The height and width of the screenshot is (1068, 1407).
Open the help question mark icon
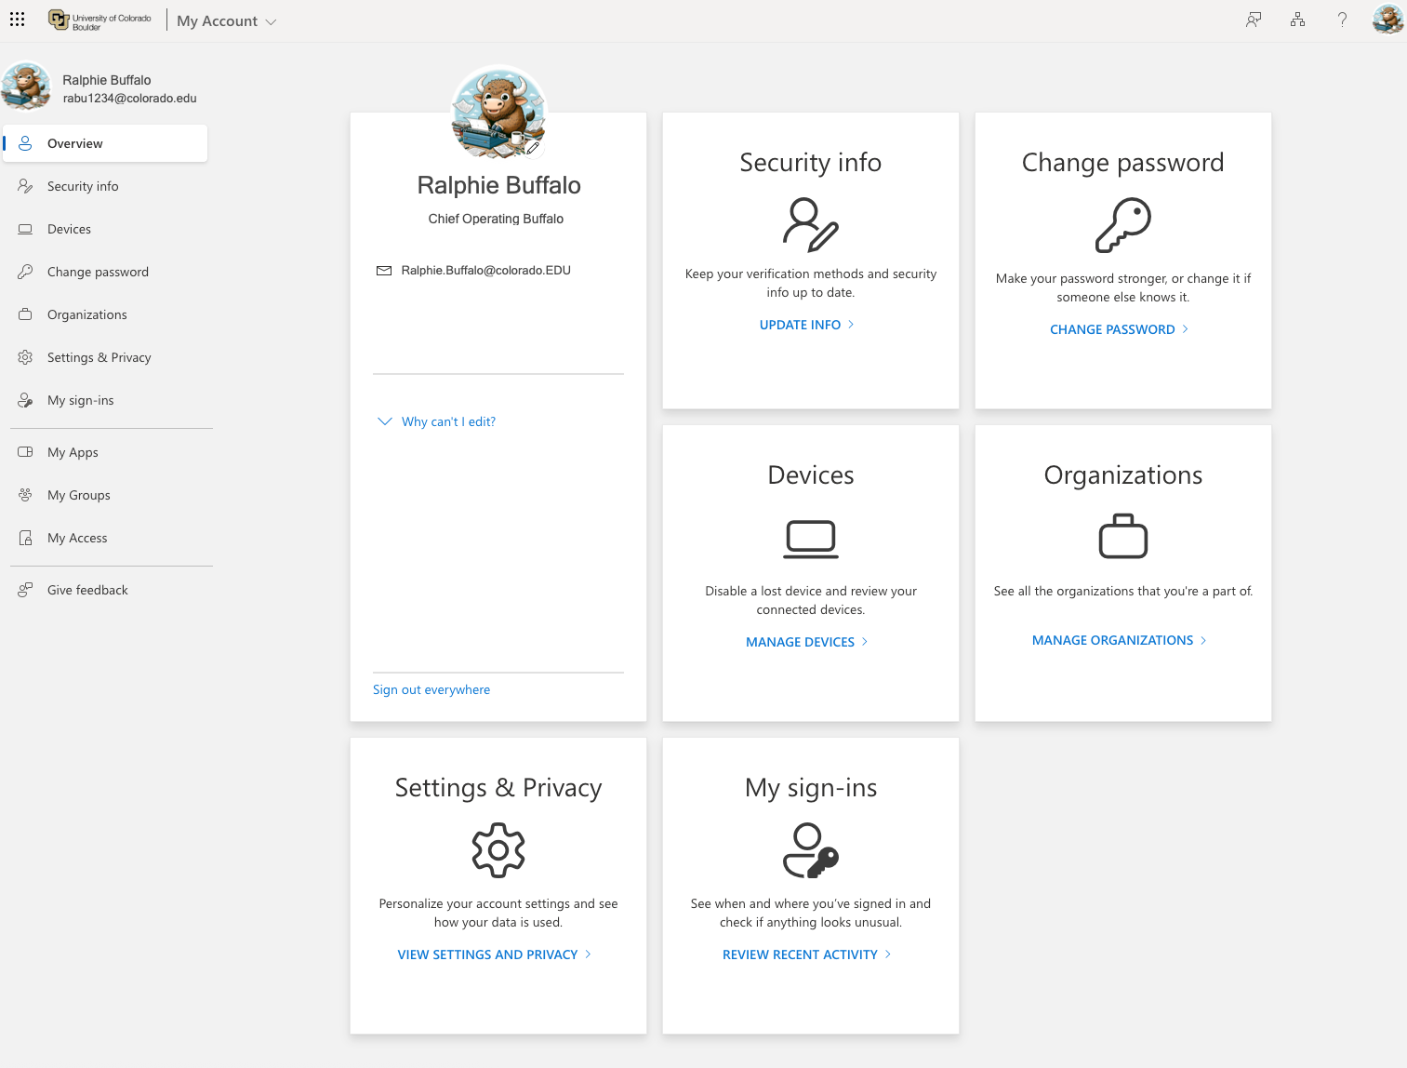click(x=1342, y=20)
